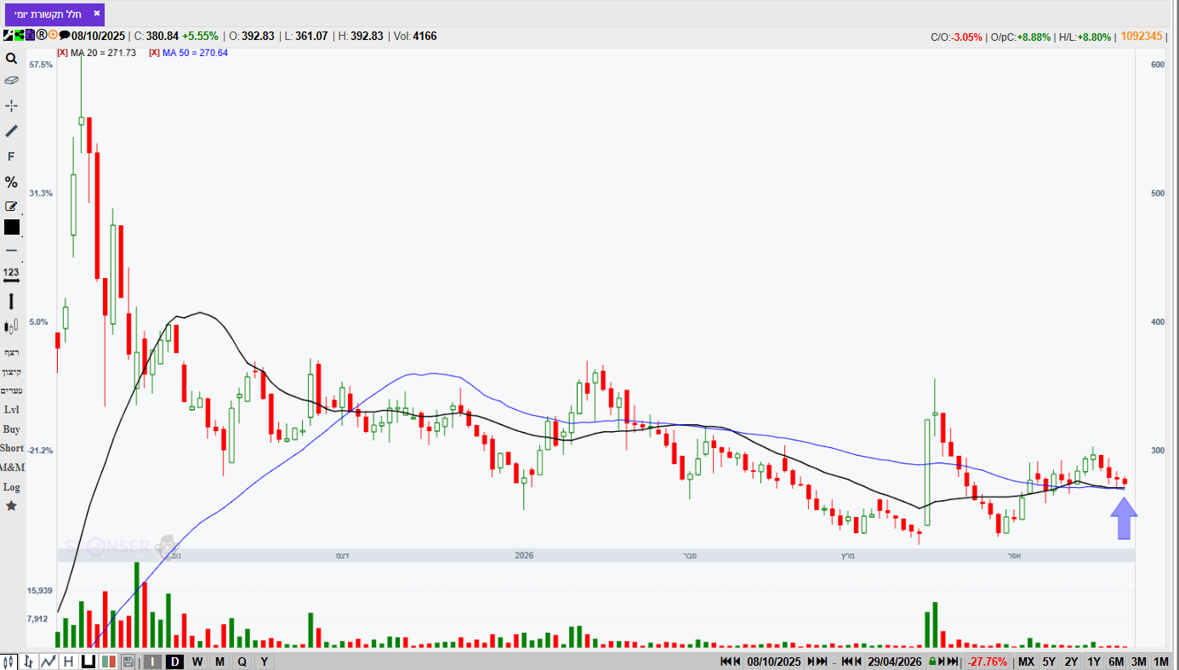The height and width of the screenshot is (670, 1179).
Task: Click the Buy sidebar button
Action: click(11, 429)
